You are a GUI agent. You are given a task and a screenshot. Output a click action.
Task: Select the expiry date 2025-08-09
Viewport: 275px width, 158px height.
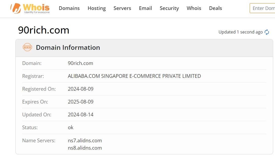81,102
